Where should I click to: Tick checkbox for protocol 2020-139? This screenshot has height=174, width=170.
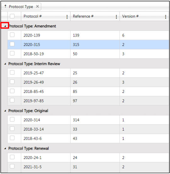click(x=12, y=35)
